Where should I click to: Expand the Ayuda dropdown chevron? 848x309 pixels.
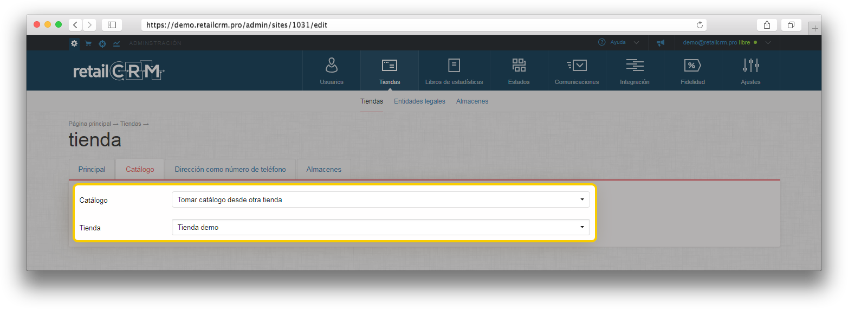tap(636, 42)
